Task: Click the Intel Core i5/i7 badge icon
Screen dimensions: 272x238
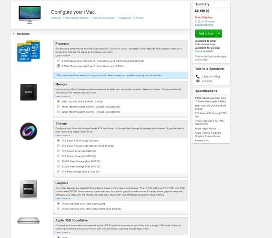Action: pyautogui.click(x=29, y=51)
